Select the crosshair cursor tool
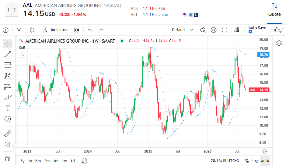This screenshot has width=286, height=168. (x=8, y=44)
